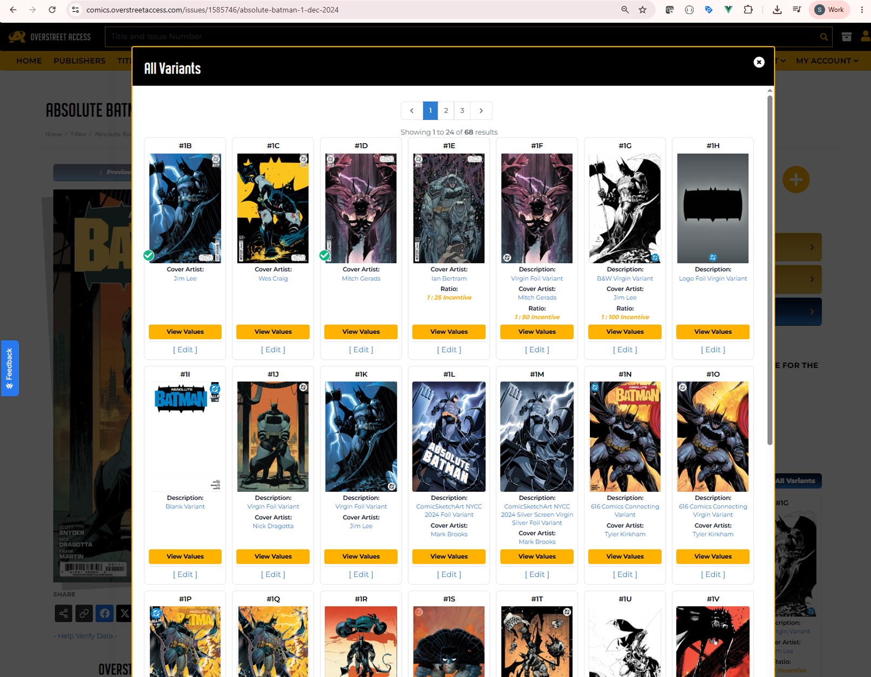This screenshot has height=677, width=871.
Task: Open #1R cover thumbnail
Action: point(361,641)
